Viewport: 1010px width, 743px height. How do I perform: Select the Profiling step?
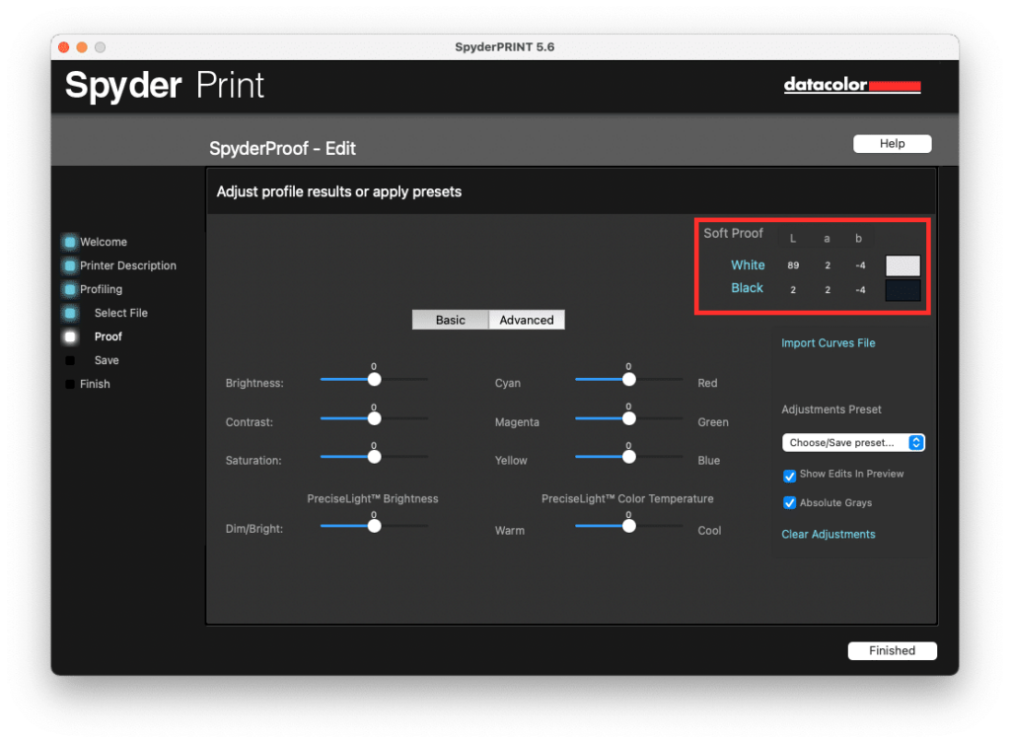(102, 289)
